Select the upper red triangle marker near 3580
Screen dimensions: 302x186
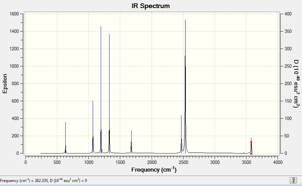pos(251,142)
